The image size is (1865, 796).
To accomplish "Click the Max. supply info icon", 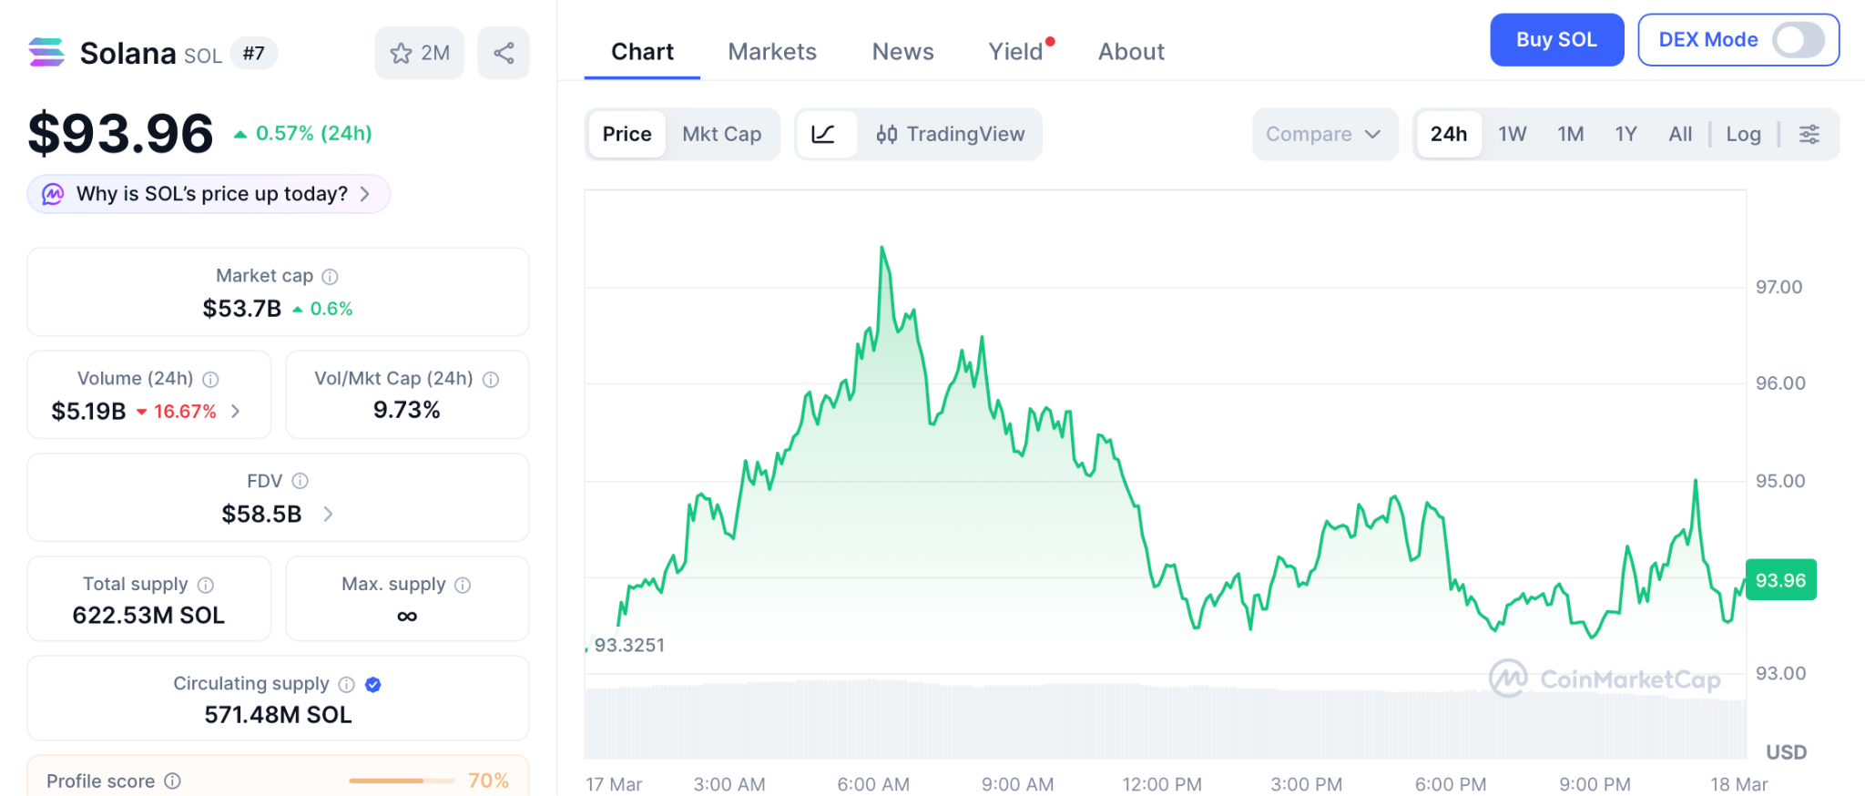I will point(463,586).
